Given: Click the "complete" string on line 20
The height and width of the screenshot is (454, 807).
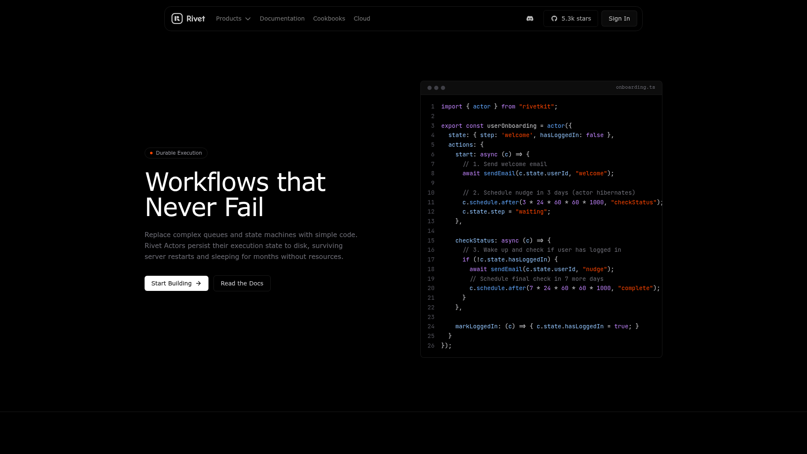Looking at the screenshot, I should tap(635, 288).
